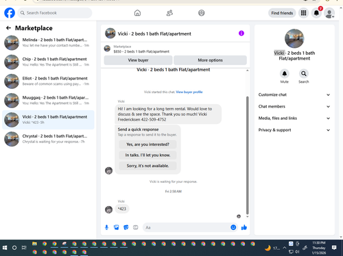The image size is (343, 256).
Task: Expand the Privacy & support section
Action: pos(294,130)
